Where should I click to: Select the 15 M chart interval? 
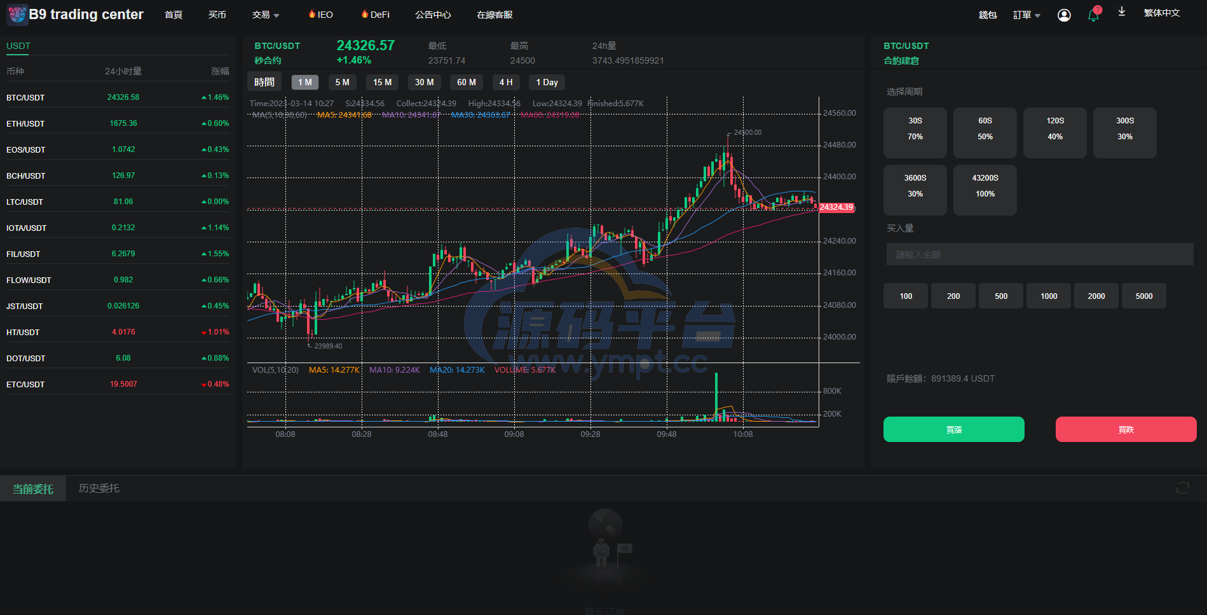(x=383, y=82)
